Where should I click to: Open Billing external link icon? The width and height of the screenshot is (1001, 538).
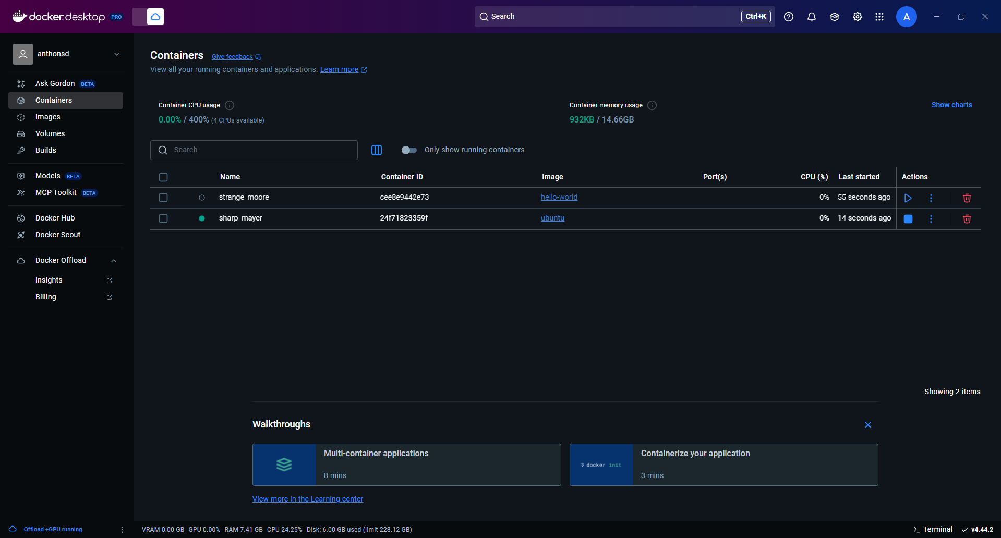coord(110,297)
